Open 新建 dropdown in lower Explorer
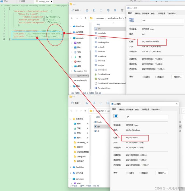 [76, 103]
